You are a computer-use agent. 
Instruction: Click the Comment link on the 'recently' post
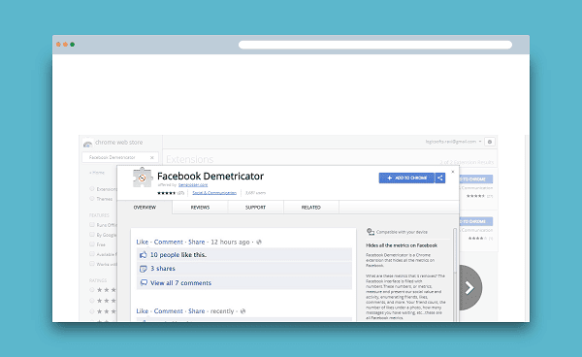(168, 311)
